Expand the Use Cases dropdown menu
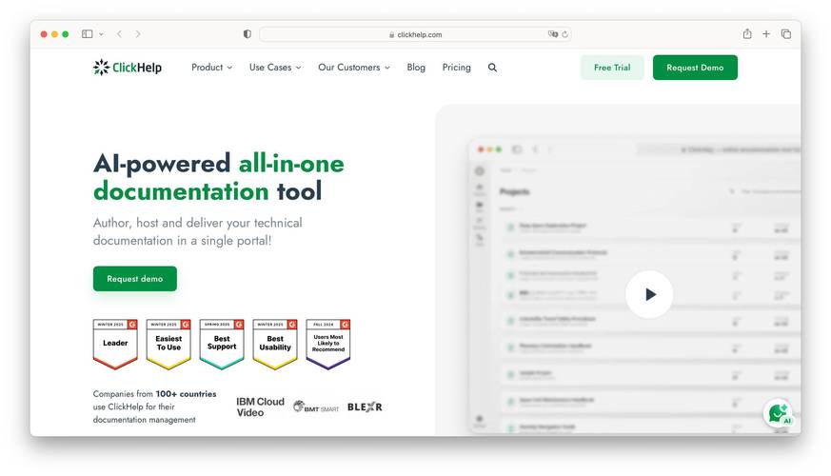831x476 pixels. tap(275, 68)
